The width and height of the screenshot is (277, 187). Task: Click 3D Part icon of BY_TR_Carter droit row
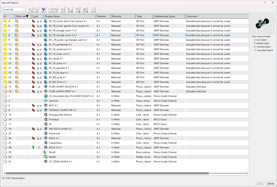46,21
